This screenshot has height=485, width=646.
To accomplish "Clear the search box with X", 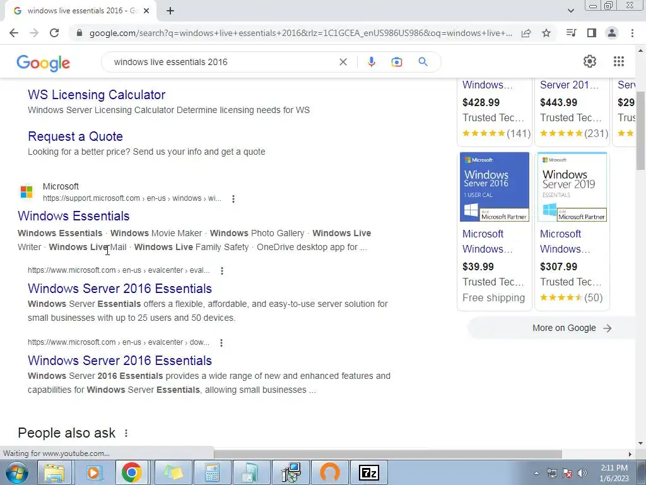I will pyautogui.click(x=343, y=62).
